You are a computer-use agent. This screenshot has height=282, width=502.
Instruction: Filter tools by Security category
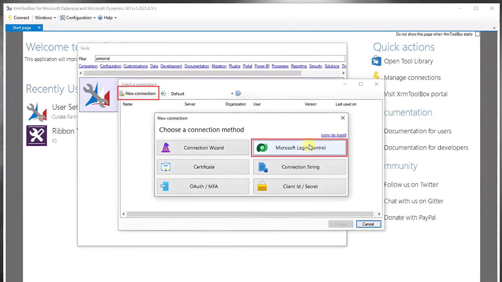316,66
